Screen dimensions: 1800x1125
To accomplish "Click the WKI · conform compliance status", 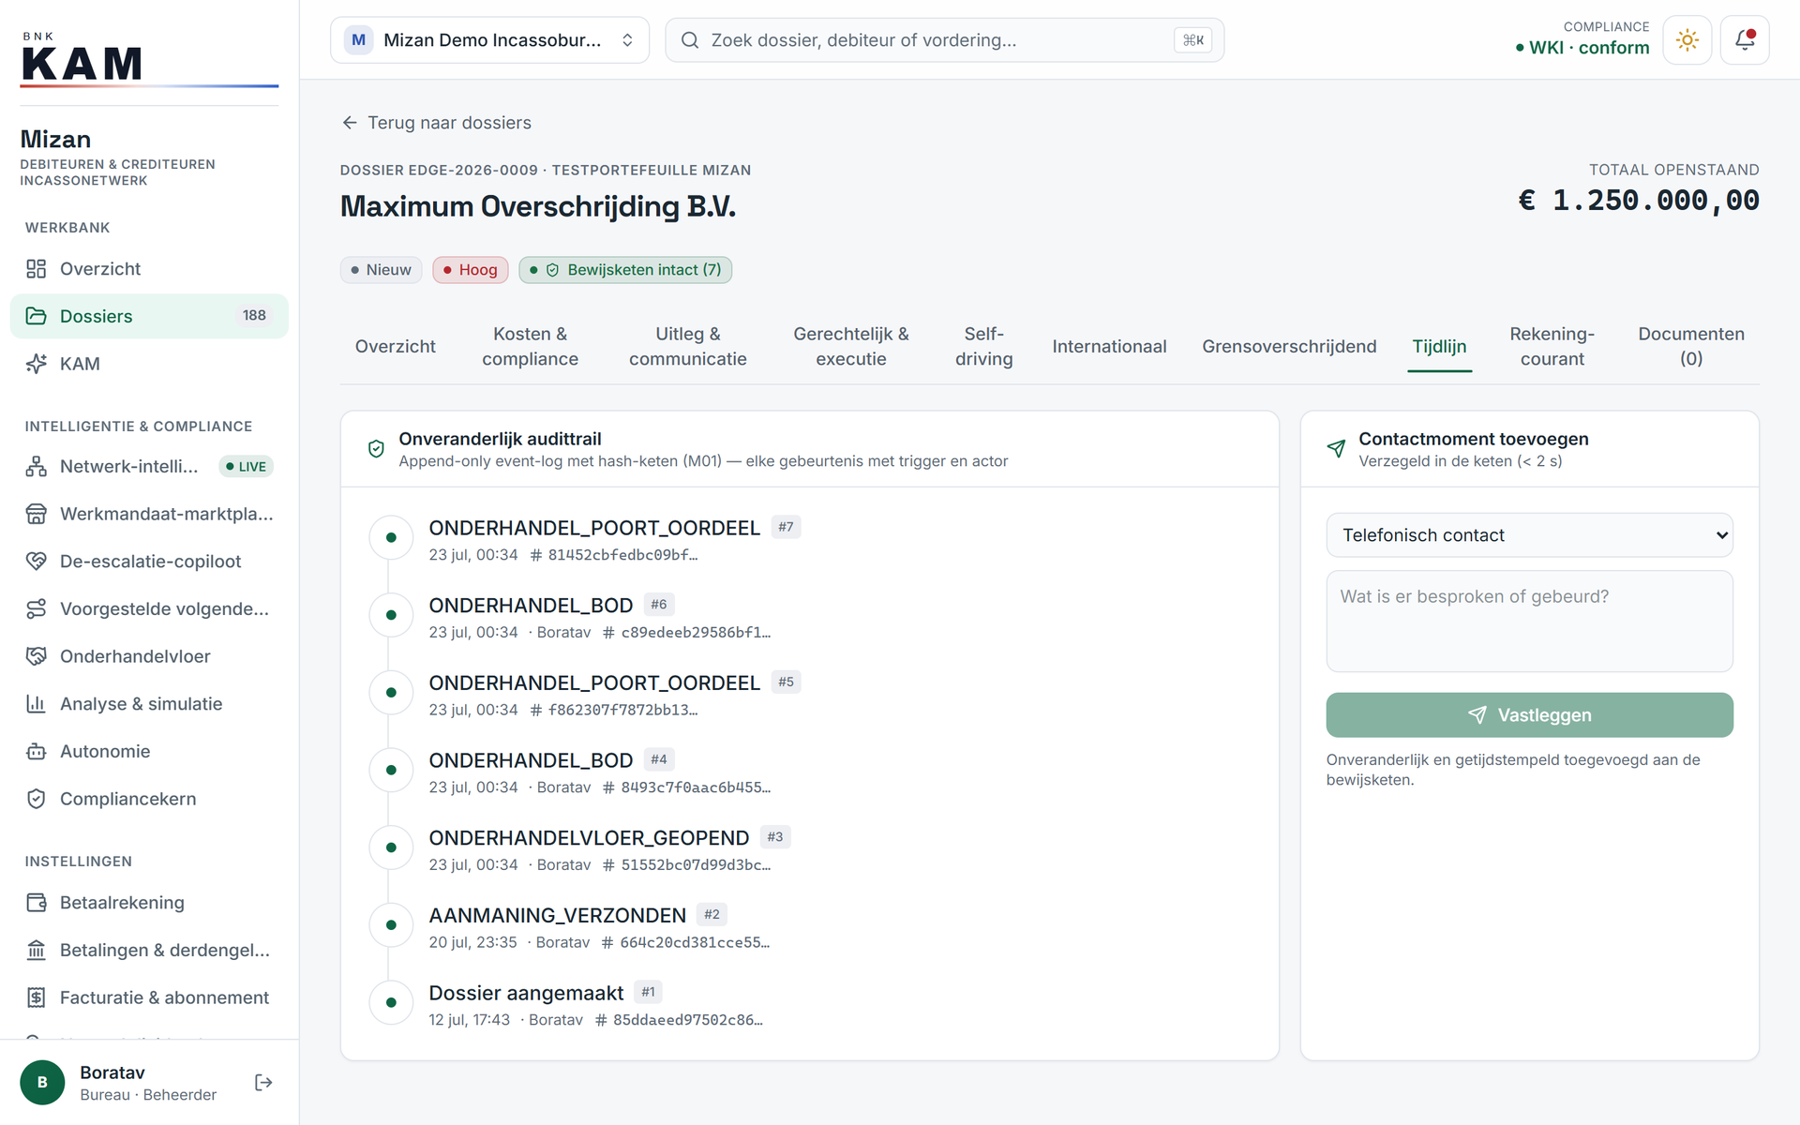I will pyautogui.click(x=1581, y=48).
